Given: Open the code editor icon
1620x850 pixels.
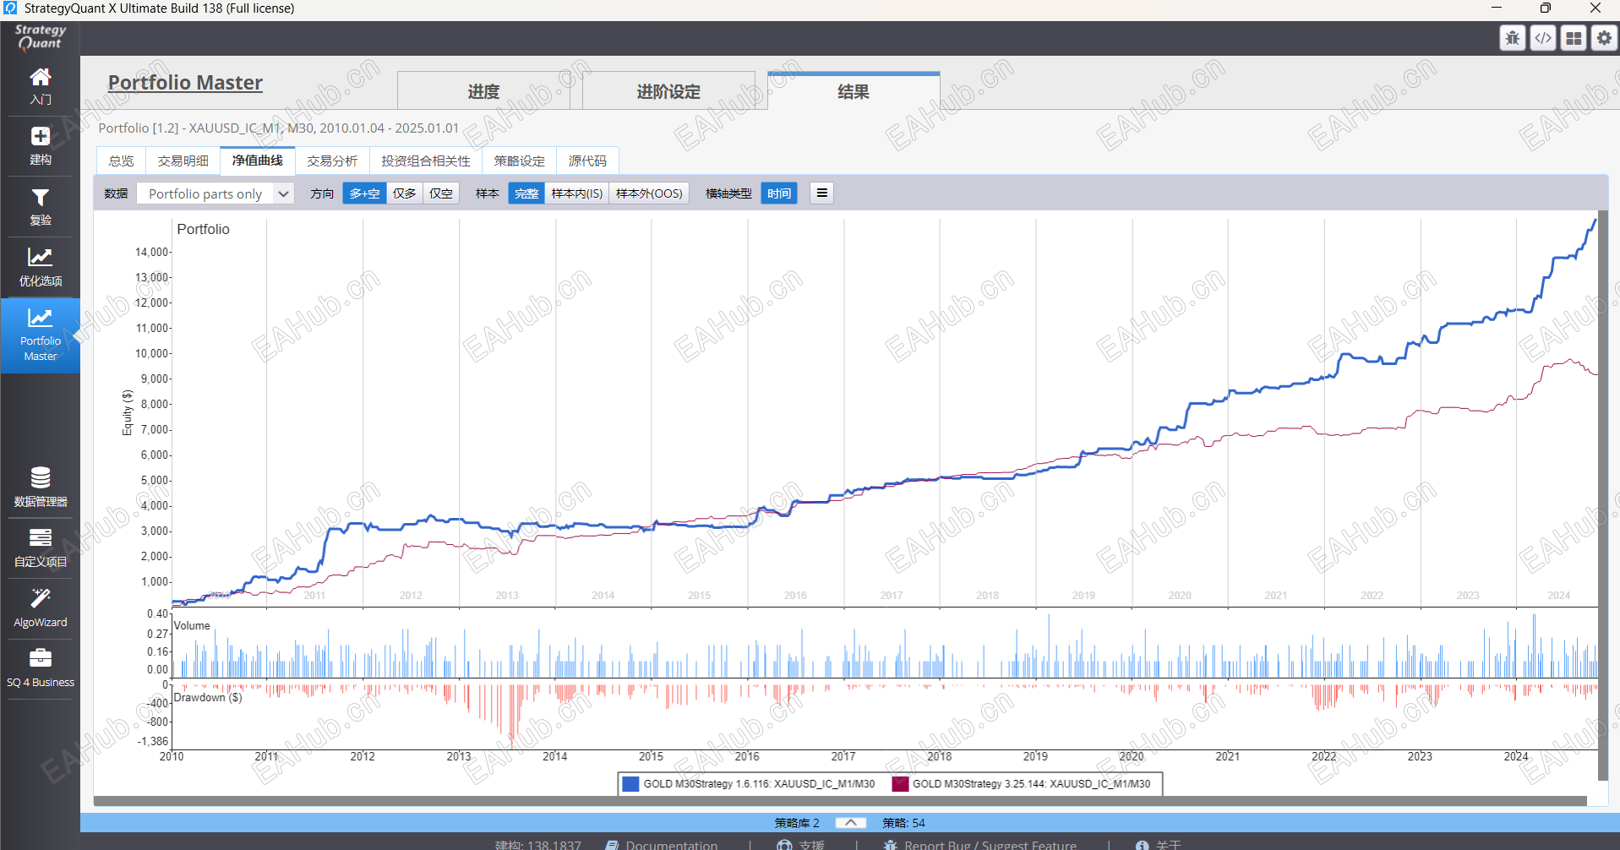Looking at the screenshot, I should click(1543, 38).
